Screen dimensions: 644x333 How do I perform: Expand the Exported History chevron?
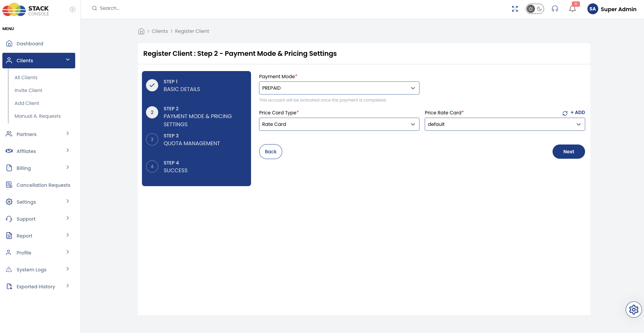pyautogui.click(x=68, y=286)
